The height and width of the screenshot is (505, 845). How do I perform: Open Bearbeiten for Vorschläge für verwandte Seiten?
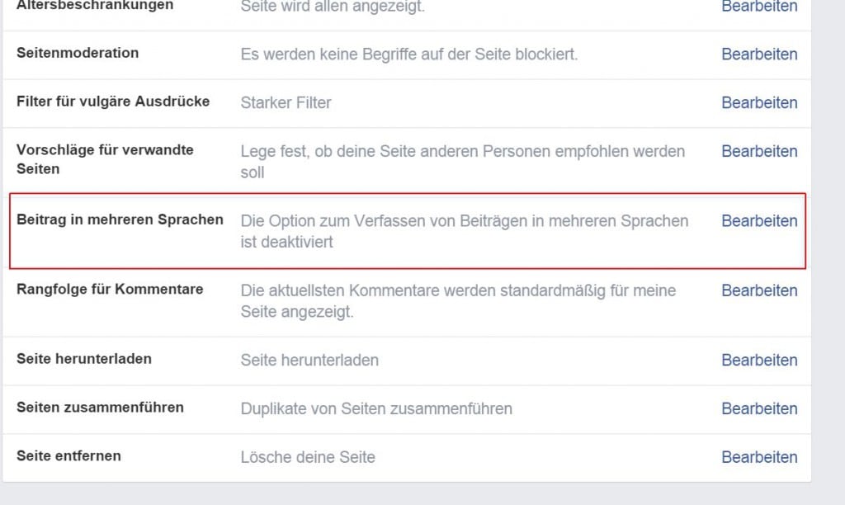click(x=759, y=152)
